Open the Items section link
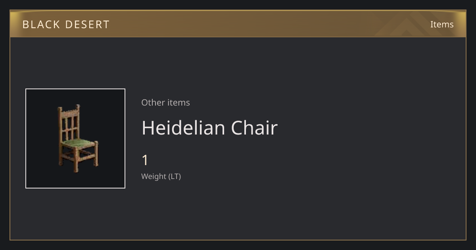 tap(442, 24)
